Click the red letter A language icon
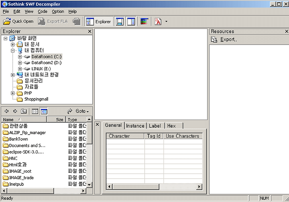 pyautogui.click(x=158, y=22)
